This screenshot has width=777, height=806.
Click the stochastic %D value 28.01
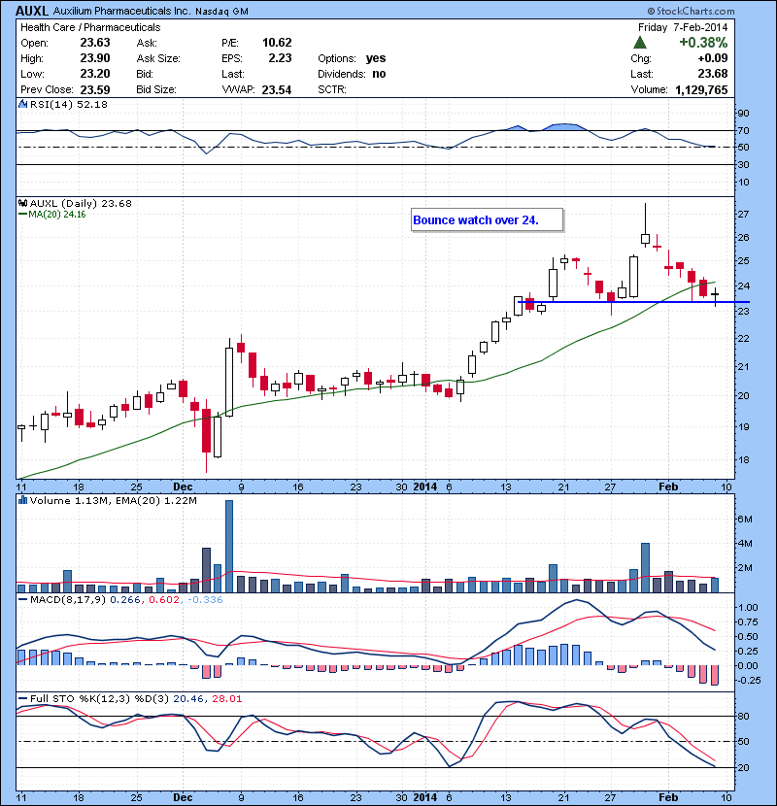coord(226,699)
